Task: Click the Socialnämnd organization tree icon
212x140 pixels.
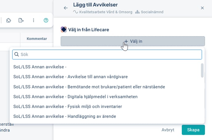Action: point(137,12)
